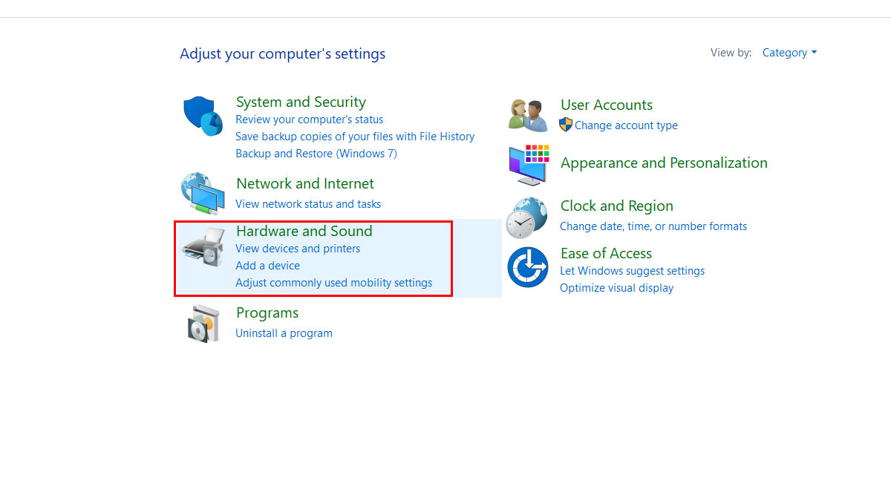Screen dimensions: 891x501
Task: Open Backup and Restore (Windows 7)
Action: tap(316, 154)
